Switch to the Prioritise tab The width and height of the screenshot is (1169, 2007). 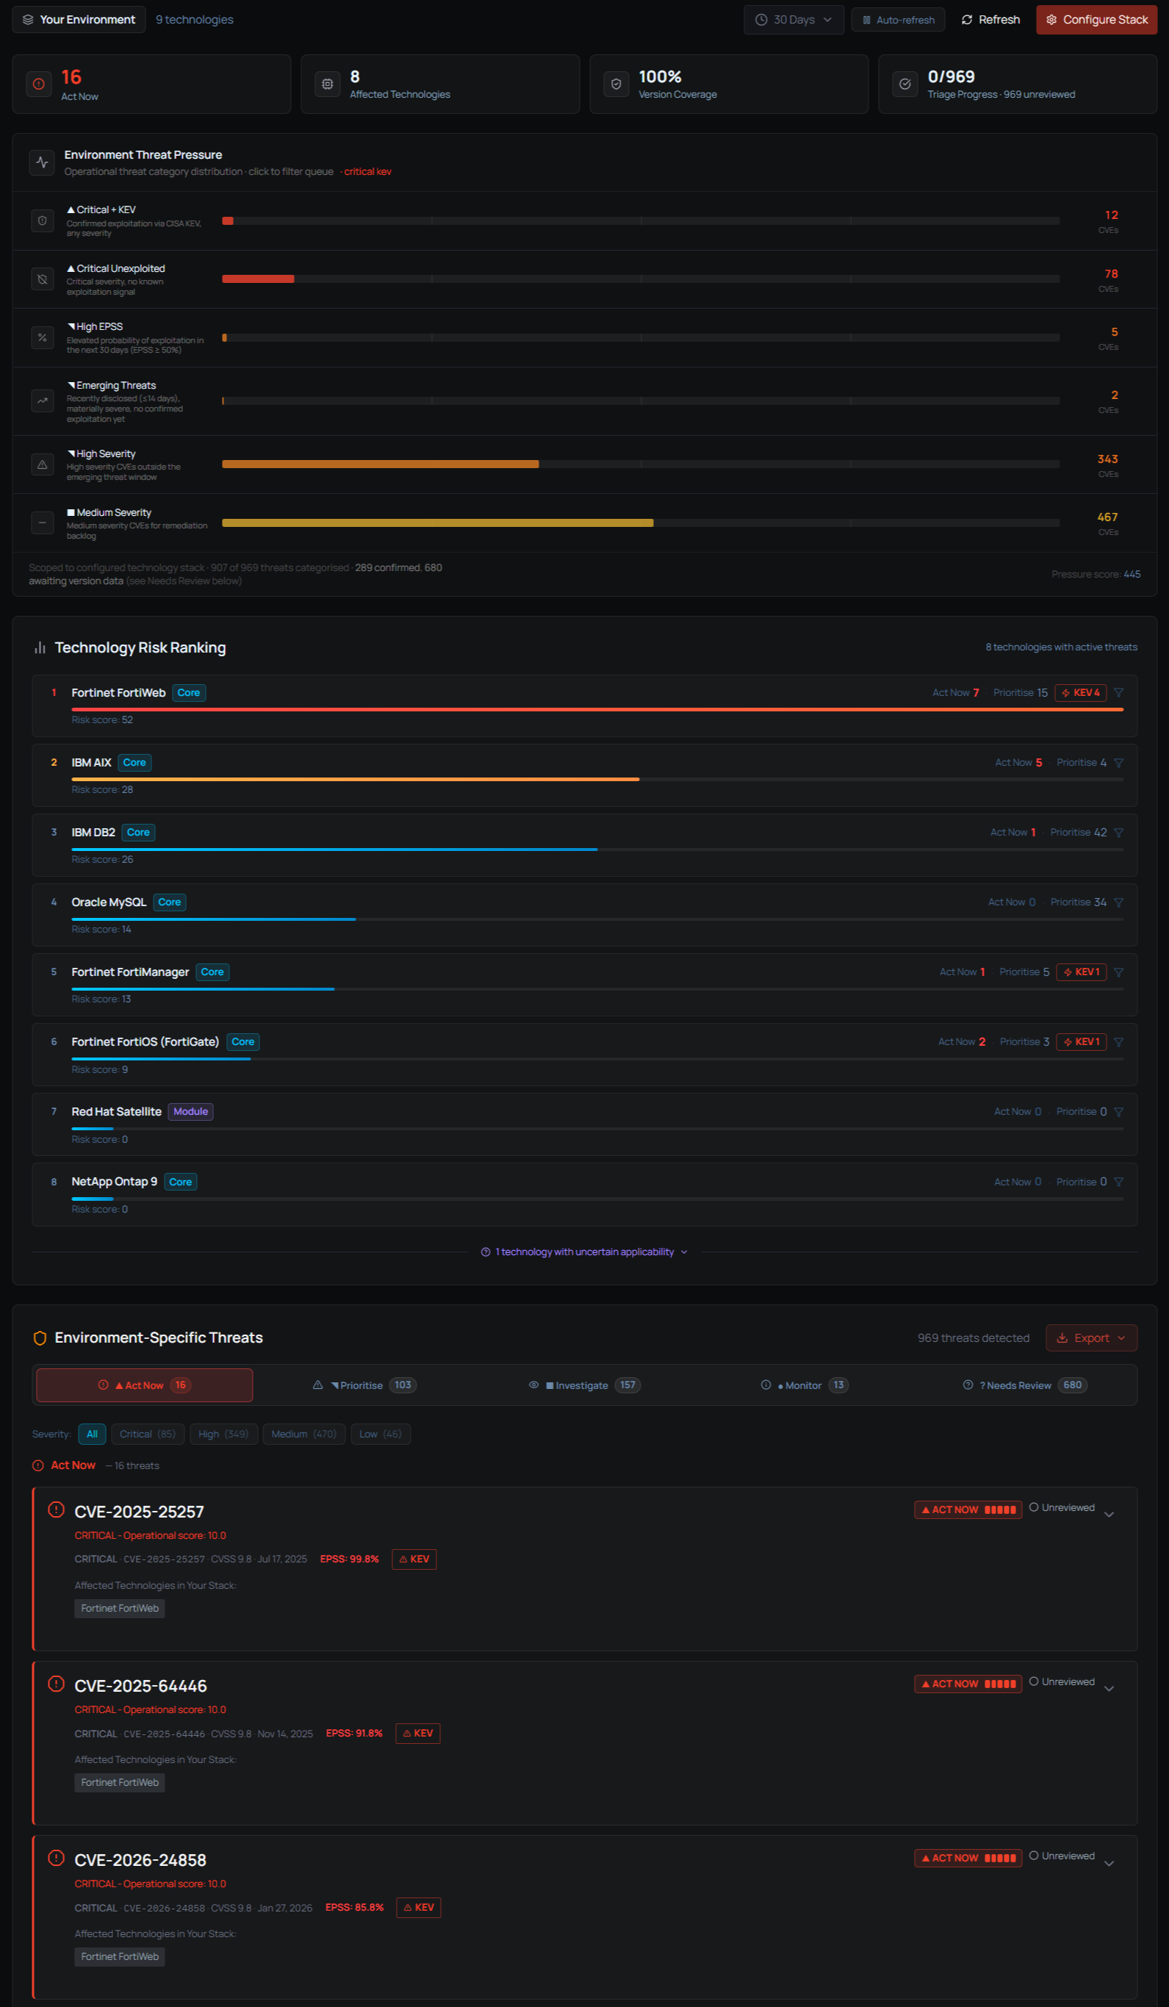click(x=364, y=1386)
